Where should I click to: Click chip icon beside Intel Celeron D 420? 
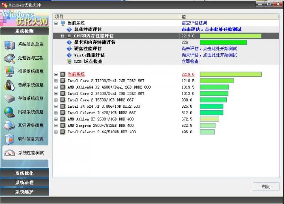pos(63,113)
